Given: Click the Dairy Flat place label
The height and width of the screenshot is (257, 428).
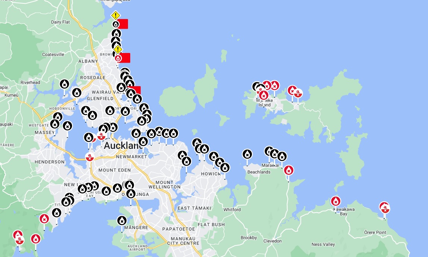Looking at the screenshot, I should (60, 22).
